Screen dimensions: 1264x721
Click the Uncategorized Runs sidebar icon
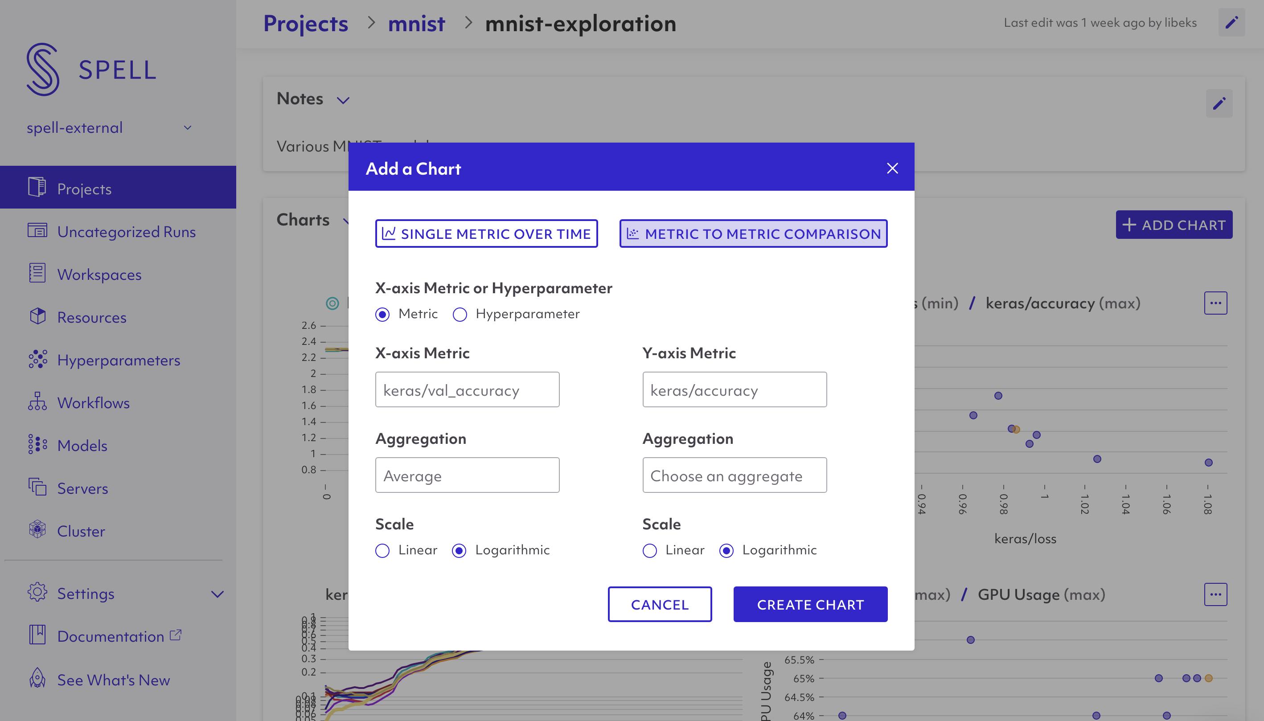pyautogui.click(x=37, y=230)
